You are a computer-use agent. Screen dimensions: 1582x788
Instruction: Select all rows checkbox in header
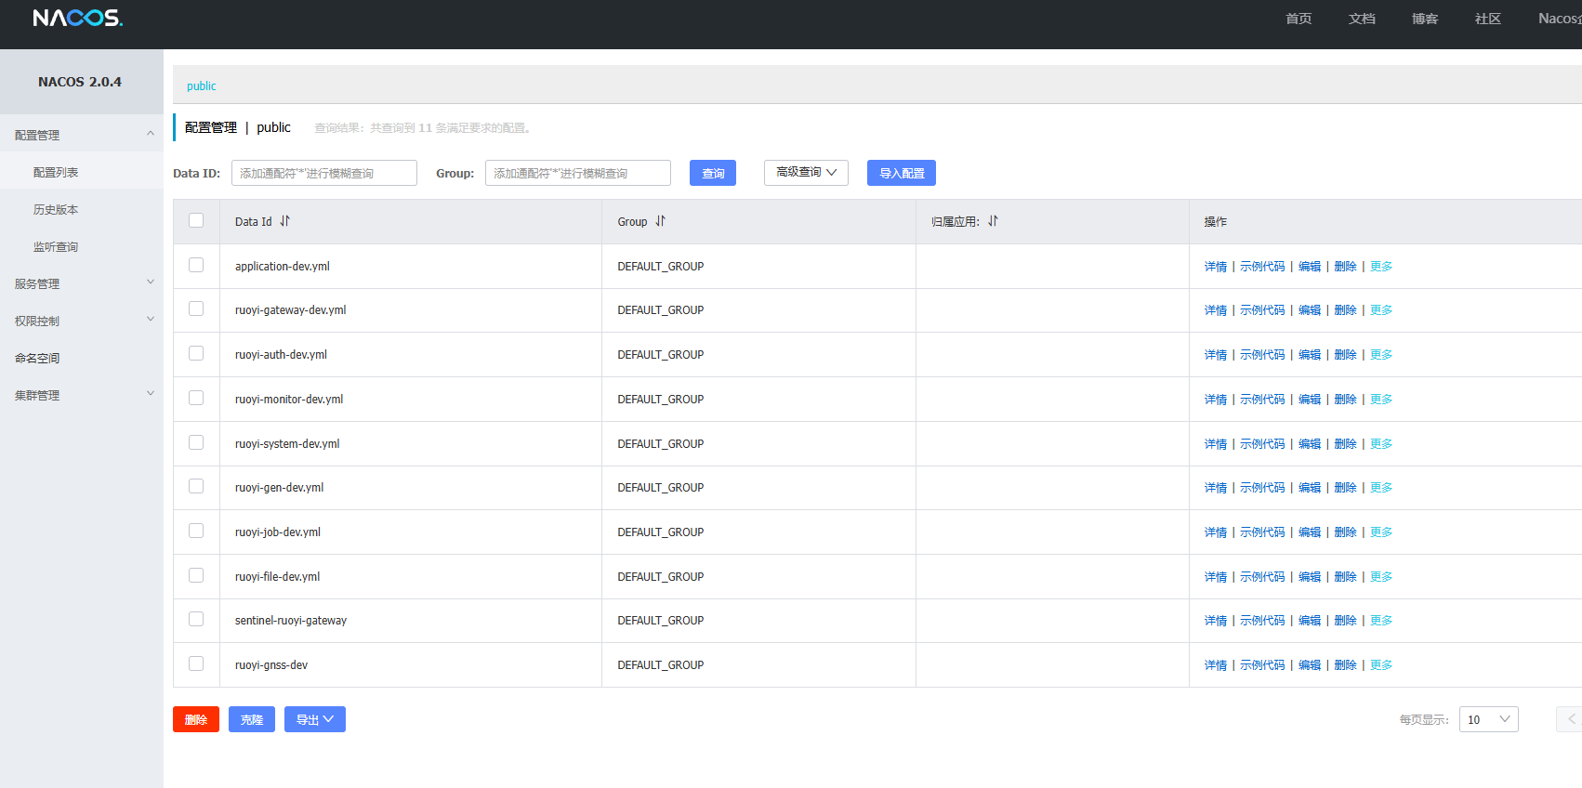coord(196,220)
